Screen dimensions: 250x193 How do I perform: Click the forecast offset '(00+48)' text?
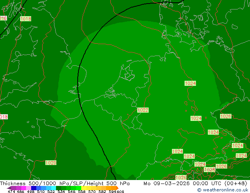(236, 184)
